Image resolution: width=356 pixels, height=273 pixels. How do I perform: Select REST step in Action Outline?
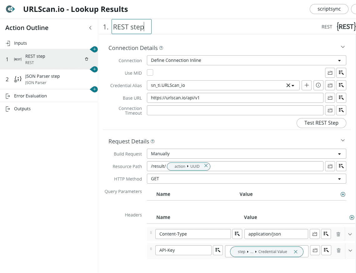(x=49, y=59)
